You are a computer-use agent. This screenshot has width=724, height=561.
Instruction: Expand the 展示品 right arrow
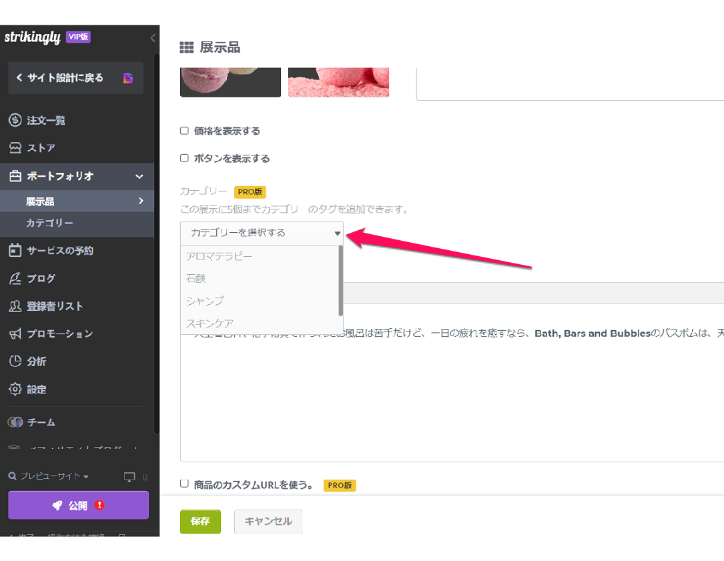(141, 201)
